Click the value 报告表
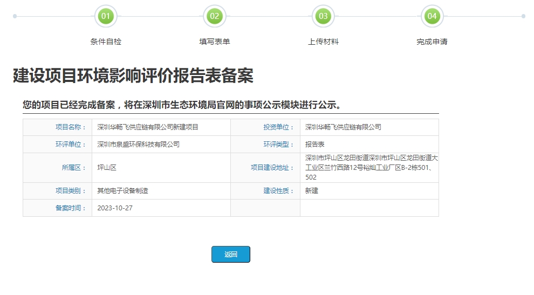Viewport: 534px width, 295px height. [314, 145]
